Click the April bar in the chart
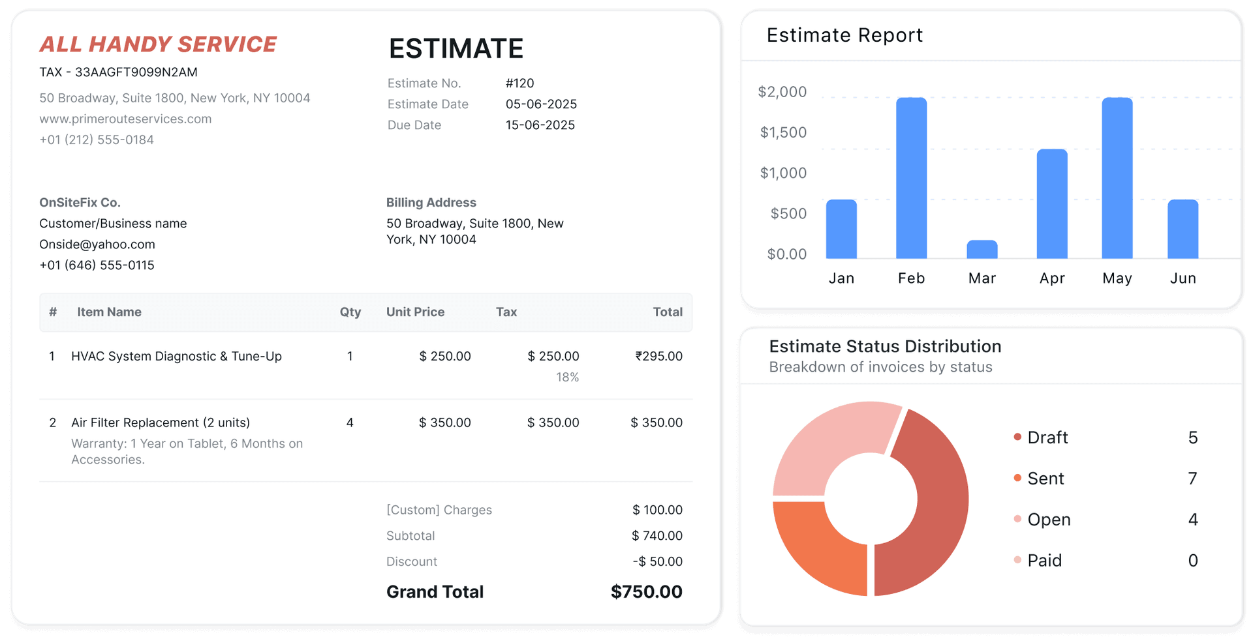Screen dimensions: 1253x637 click(1051, 204)
